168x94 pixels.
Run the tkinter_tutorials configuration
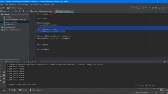(150, 8)
